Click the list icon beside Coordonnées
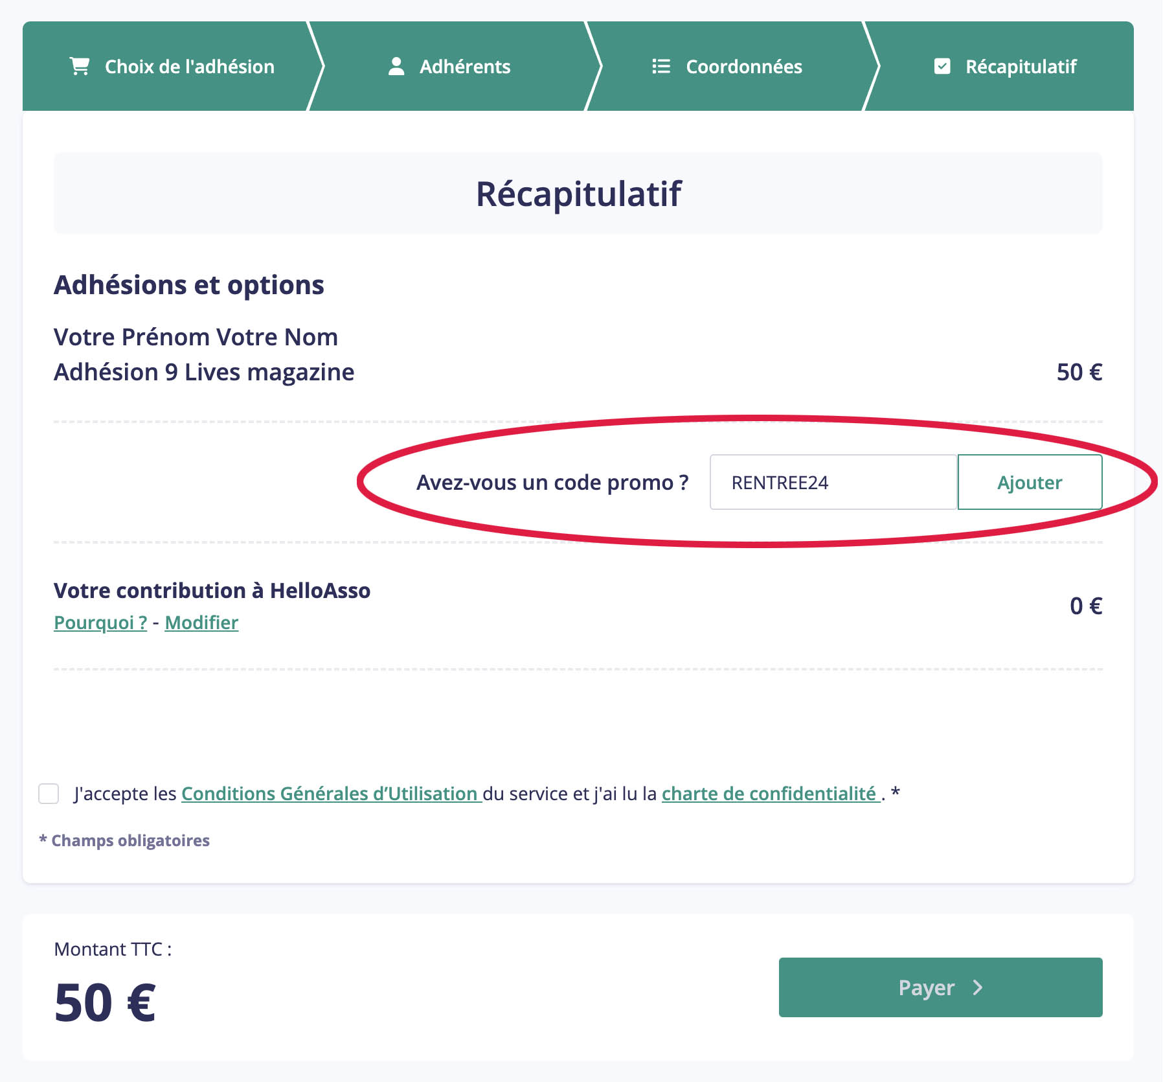The image size is (1163, 1082). pos(661,66)
